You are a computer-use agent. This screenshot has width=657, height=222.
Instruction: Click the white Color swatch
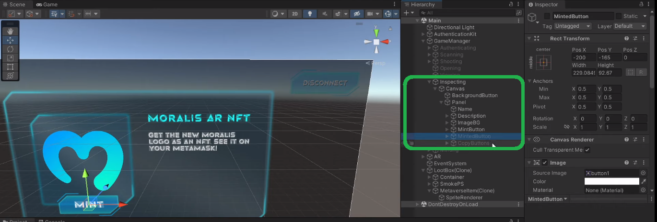click(612, 182)
